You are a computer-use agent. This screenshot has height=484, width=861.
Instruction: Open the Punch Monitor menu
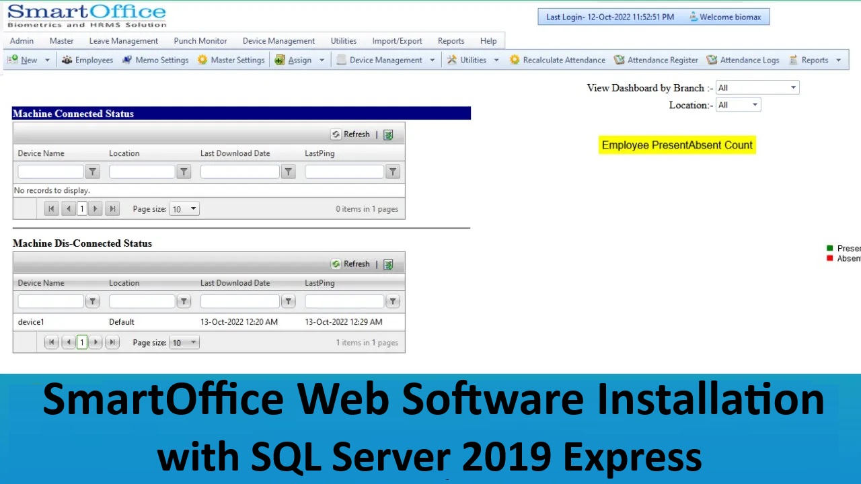(200, 41)
